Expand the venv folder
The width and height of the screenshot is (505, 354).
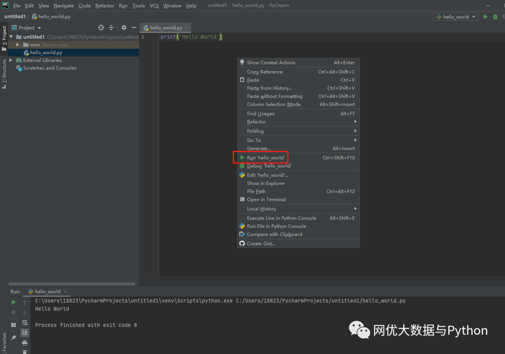click(x=18, y=45)
